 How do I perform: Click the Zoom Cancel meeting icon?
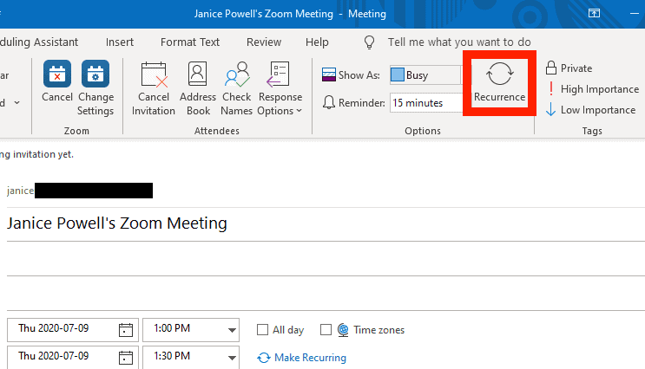(57, 74)
